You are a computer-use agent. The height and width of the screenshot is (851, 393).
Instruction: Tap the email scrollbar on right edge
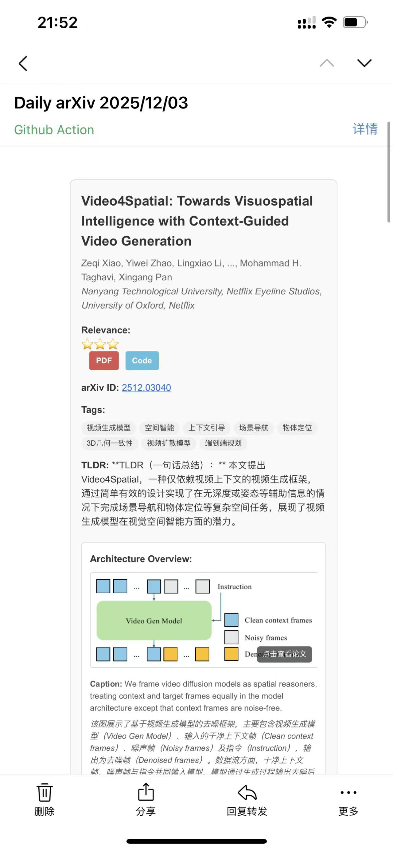pos(389,172)
